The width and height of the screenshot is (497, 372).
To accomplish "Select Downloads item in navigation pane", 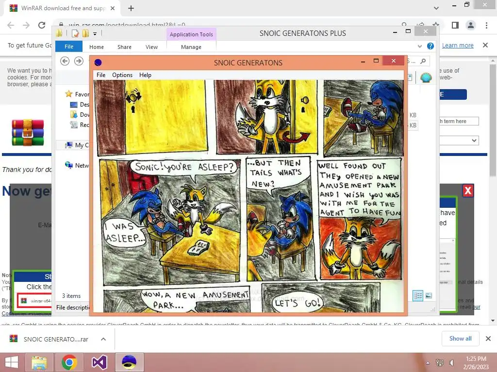I will pyautogui.click(x=80, y=114).
